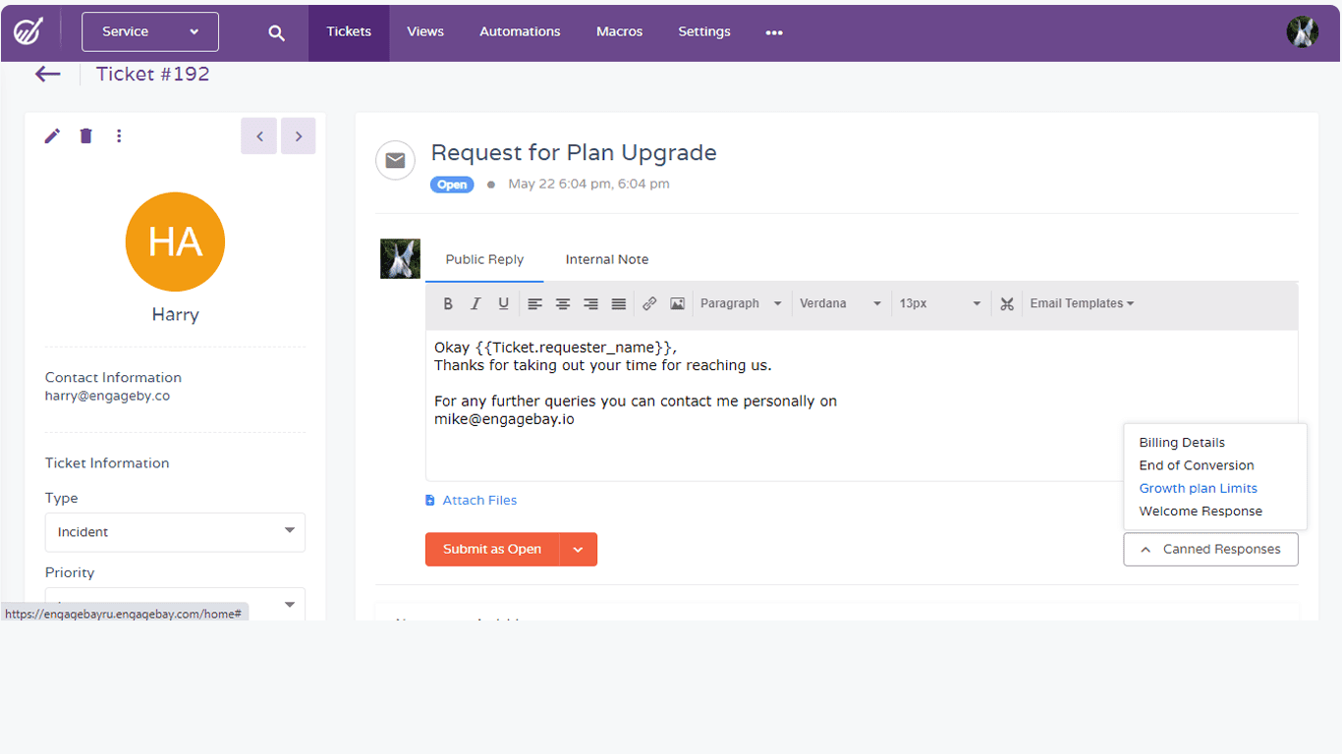Open the search magnifier in top bar
The width and height of the screenshot is (1342, 754).
[277, 32]
